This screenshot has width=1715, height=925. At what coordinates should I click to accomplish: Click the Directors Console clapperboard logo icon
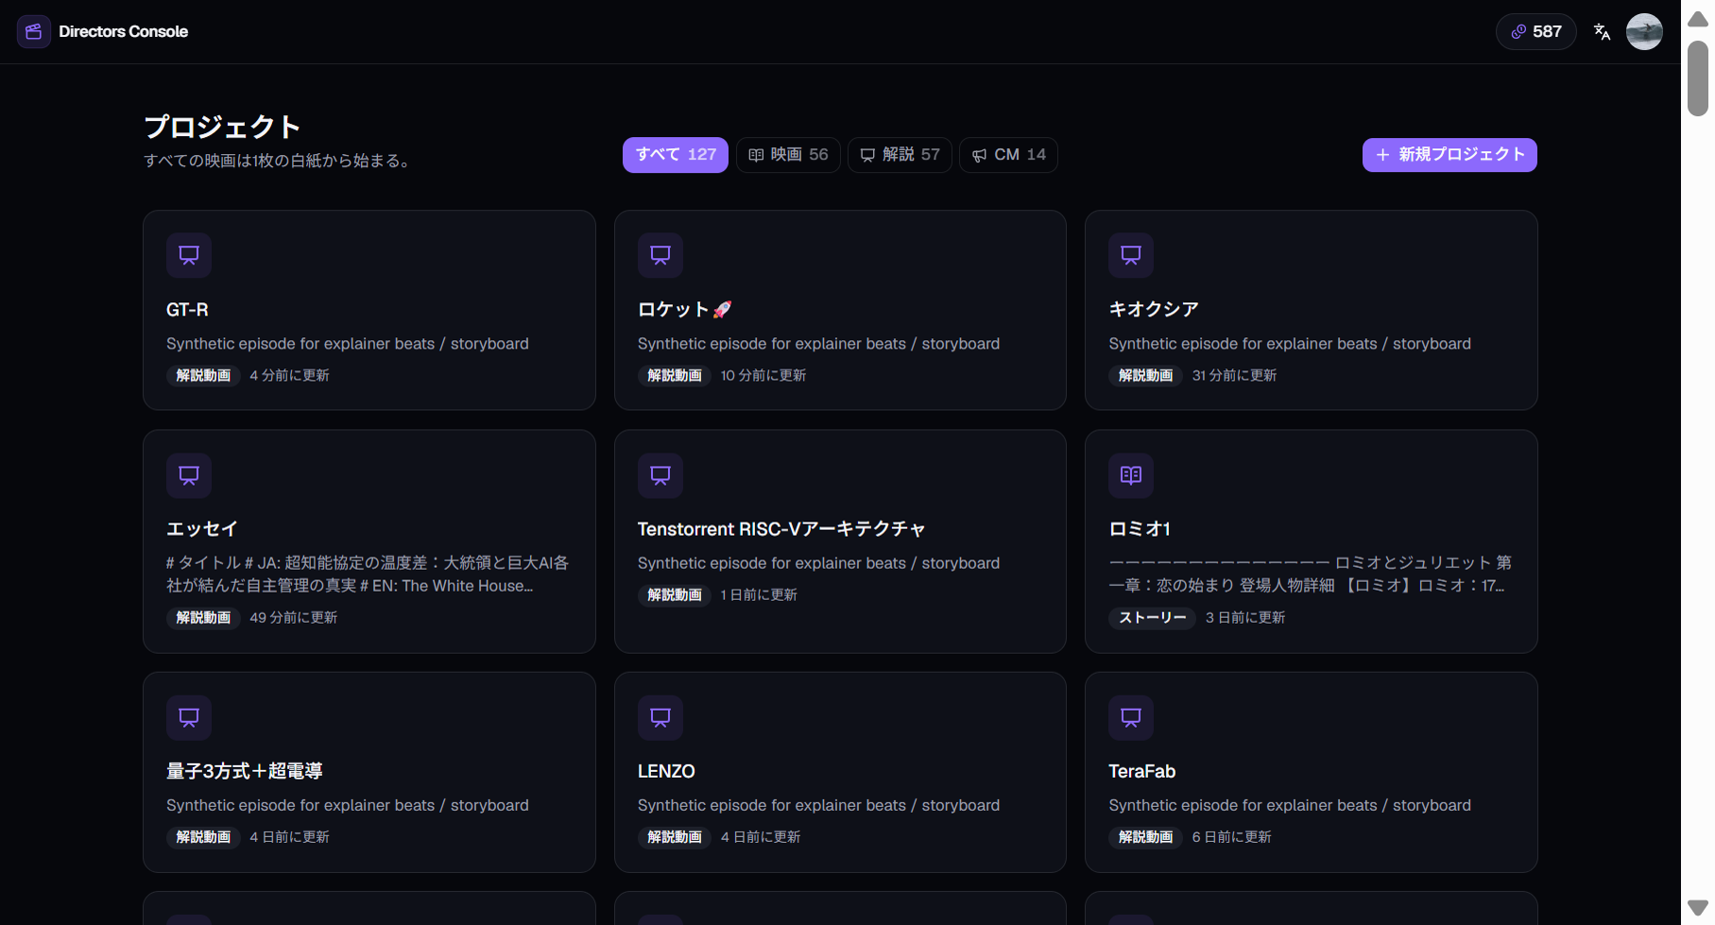(x=34, y=32)
